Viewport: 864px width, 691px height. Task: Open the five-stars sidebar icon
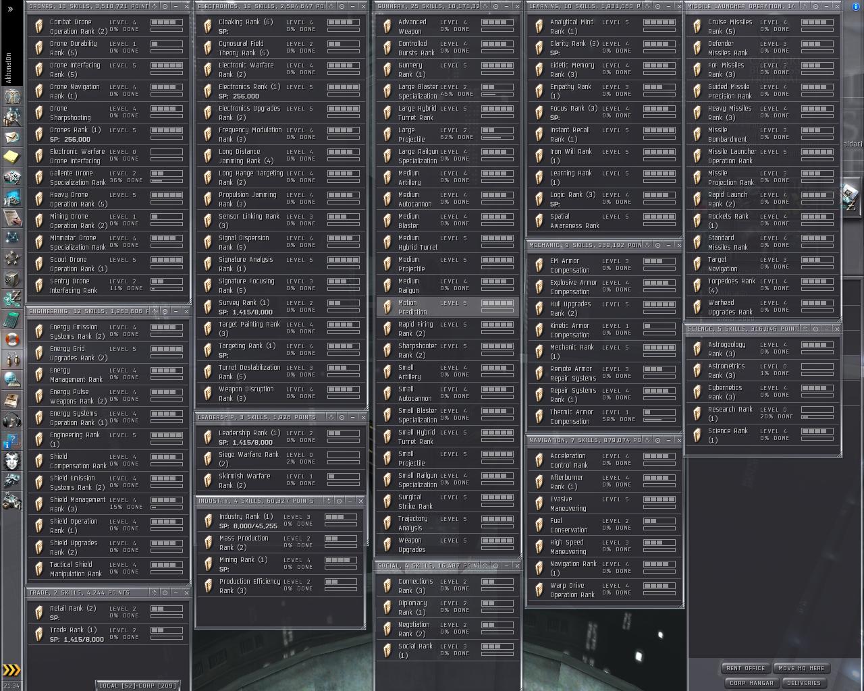11,258
